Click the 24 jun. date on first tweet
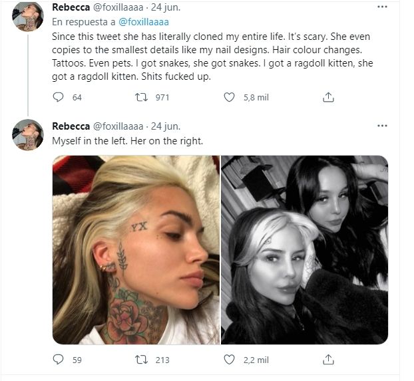Image resolution: width=414 pixels, height=381 pixels. coord(165,7)
